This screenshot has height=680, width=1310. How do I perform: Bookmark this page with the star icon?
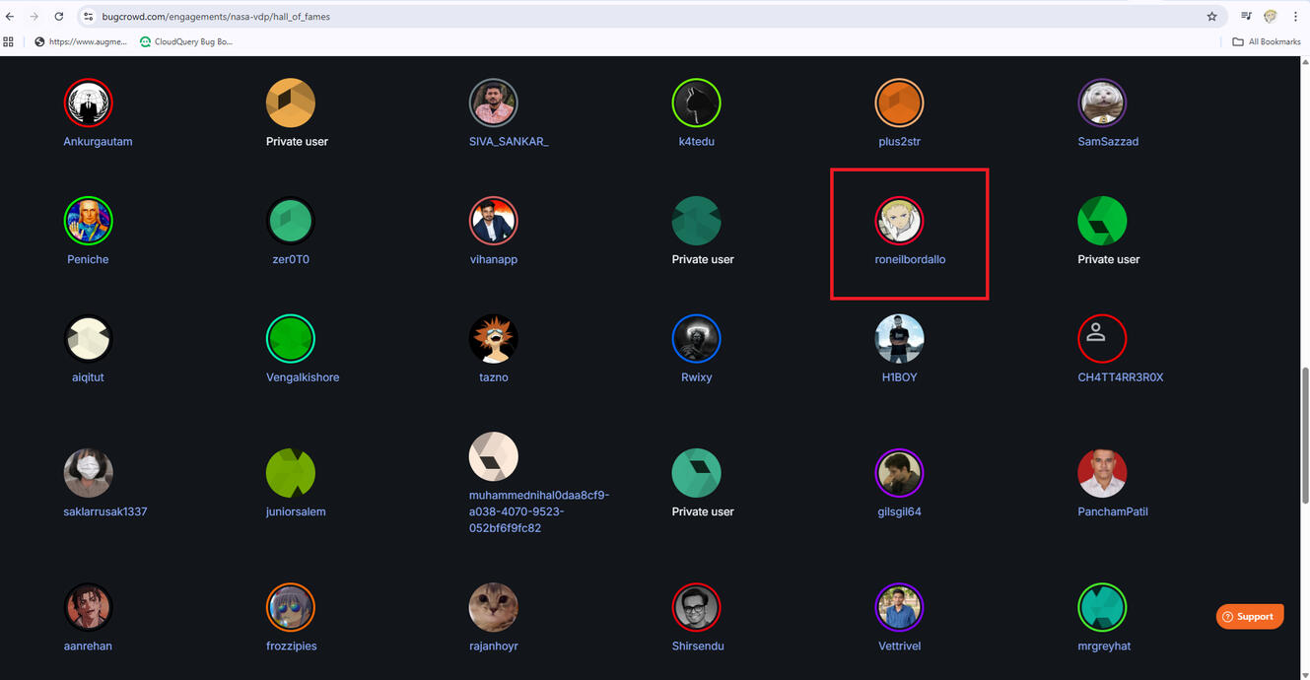[x=1212, y=17]
